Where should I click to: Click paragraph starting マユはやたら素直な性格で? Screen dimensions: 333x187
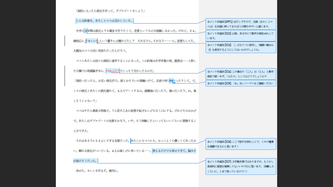click(x=135, y=111)
